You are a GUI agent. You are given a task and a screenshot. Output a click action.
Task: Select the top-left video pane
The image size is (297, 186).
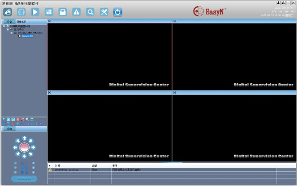tap(110, 57)
